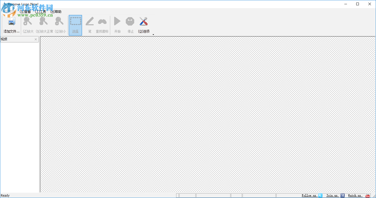Click the Ready status text
The height and width of the screenshot is (198, 376).
pyautogui.click(x=5, y=196)
